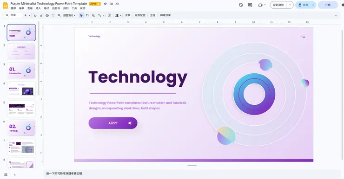Click the 共用 share button
The height and width of the screenshot is (179, 344).
(x=303, y=5)
